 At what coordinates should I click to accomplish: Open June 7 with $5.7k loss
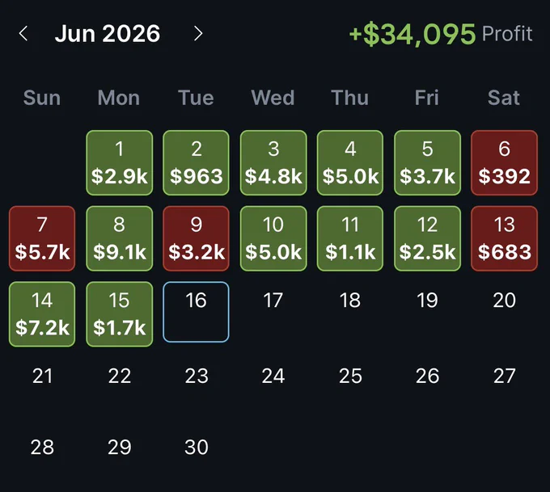pyautogui.click(x=42, y=238)
